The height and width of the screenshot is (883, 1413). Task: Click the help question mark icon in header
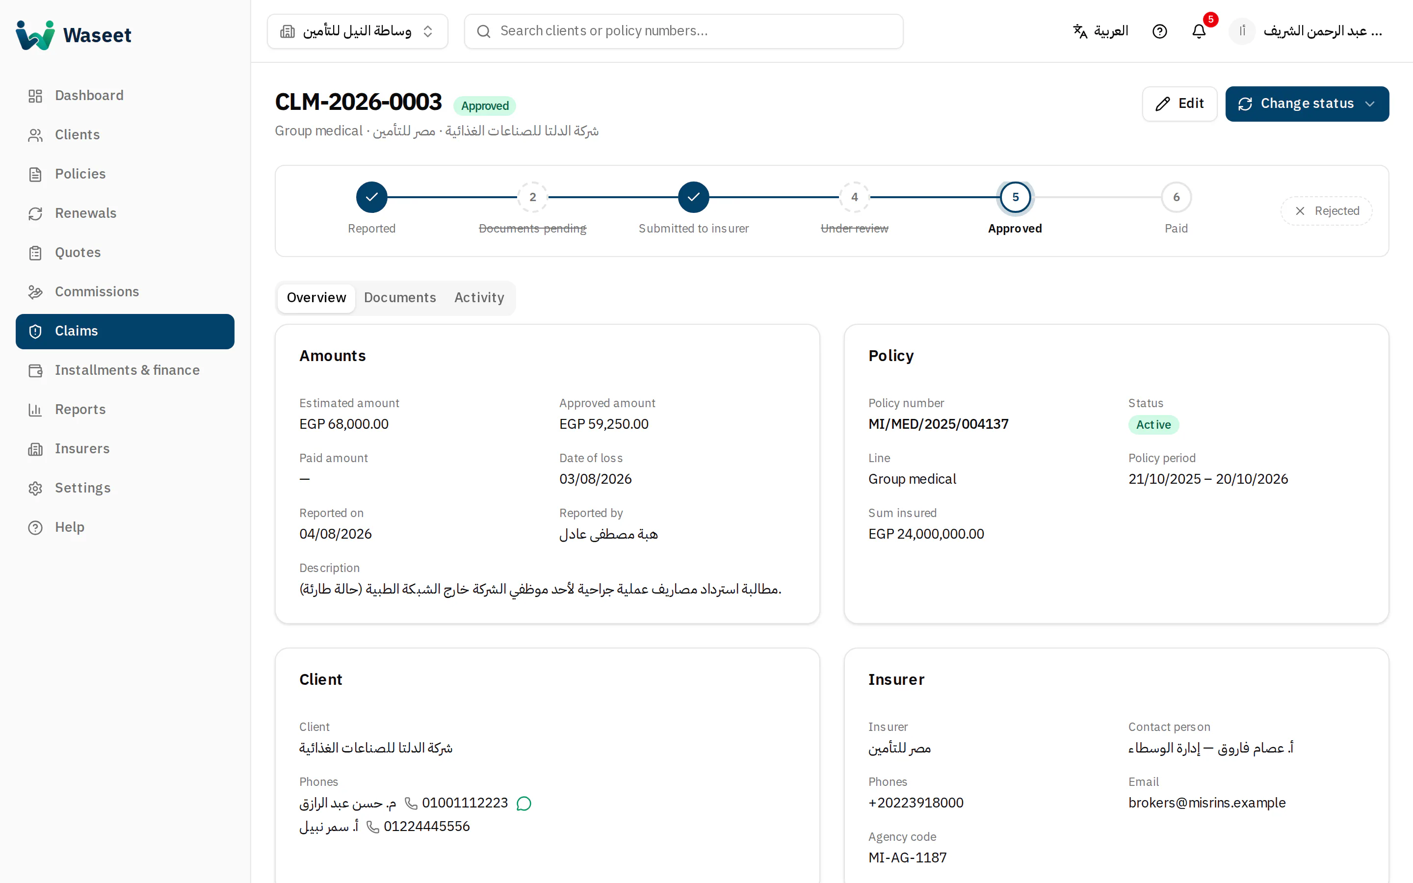tap(1160, 31)
